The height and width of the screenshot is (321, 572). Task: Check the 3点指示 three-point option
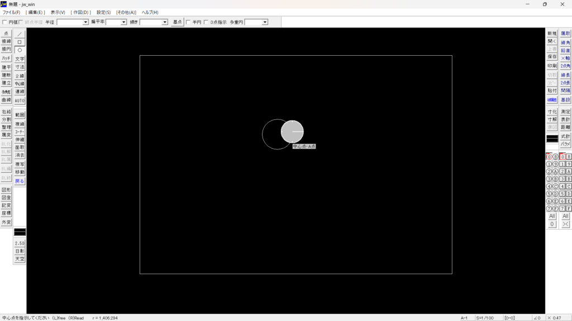tap(206, 22)
